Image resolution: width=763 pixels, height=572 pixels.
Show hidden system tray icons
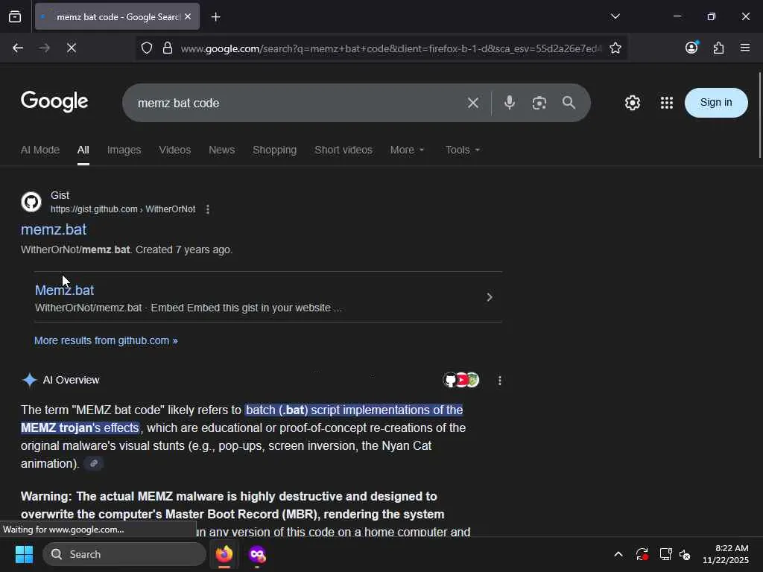[x=618, y=554]
